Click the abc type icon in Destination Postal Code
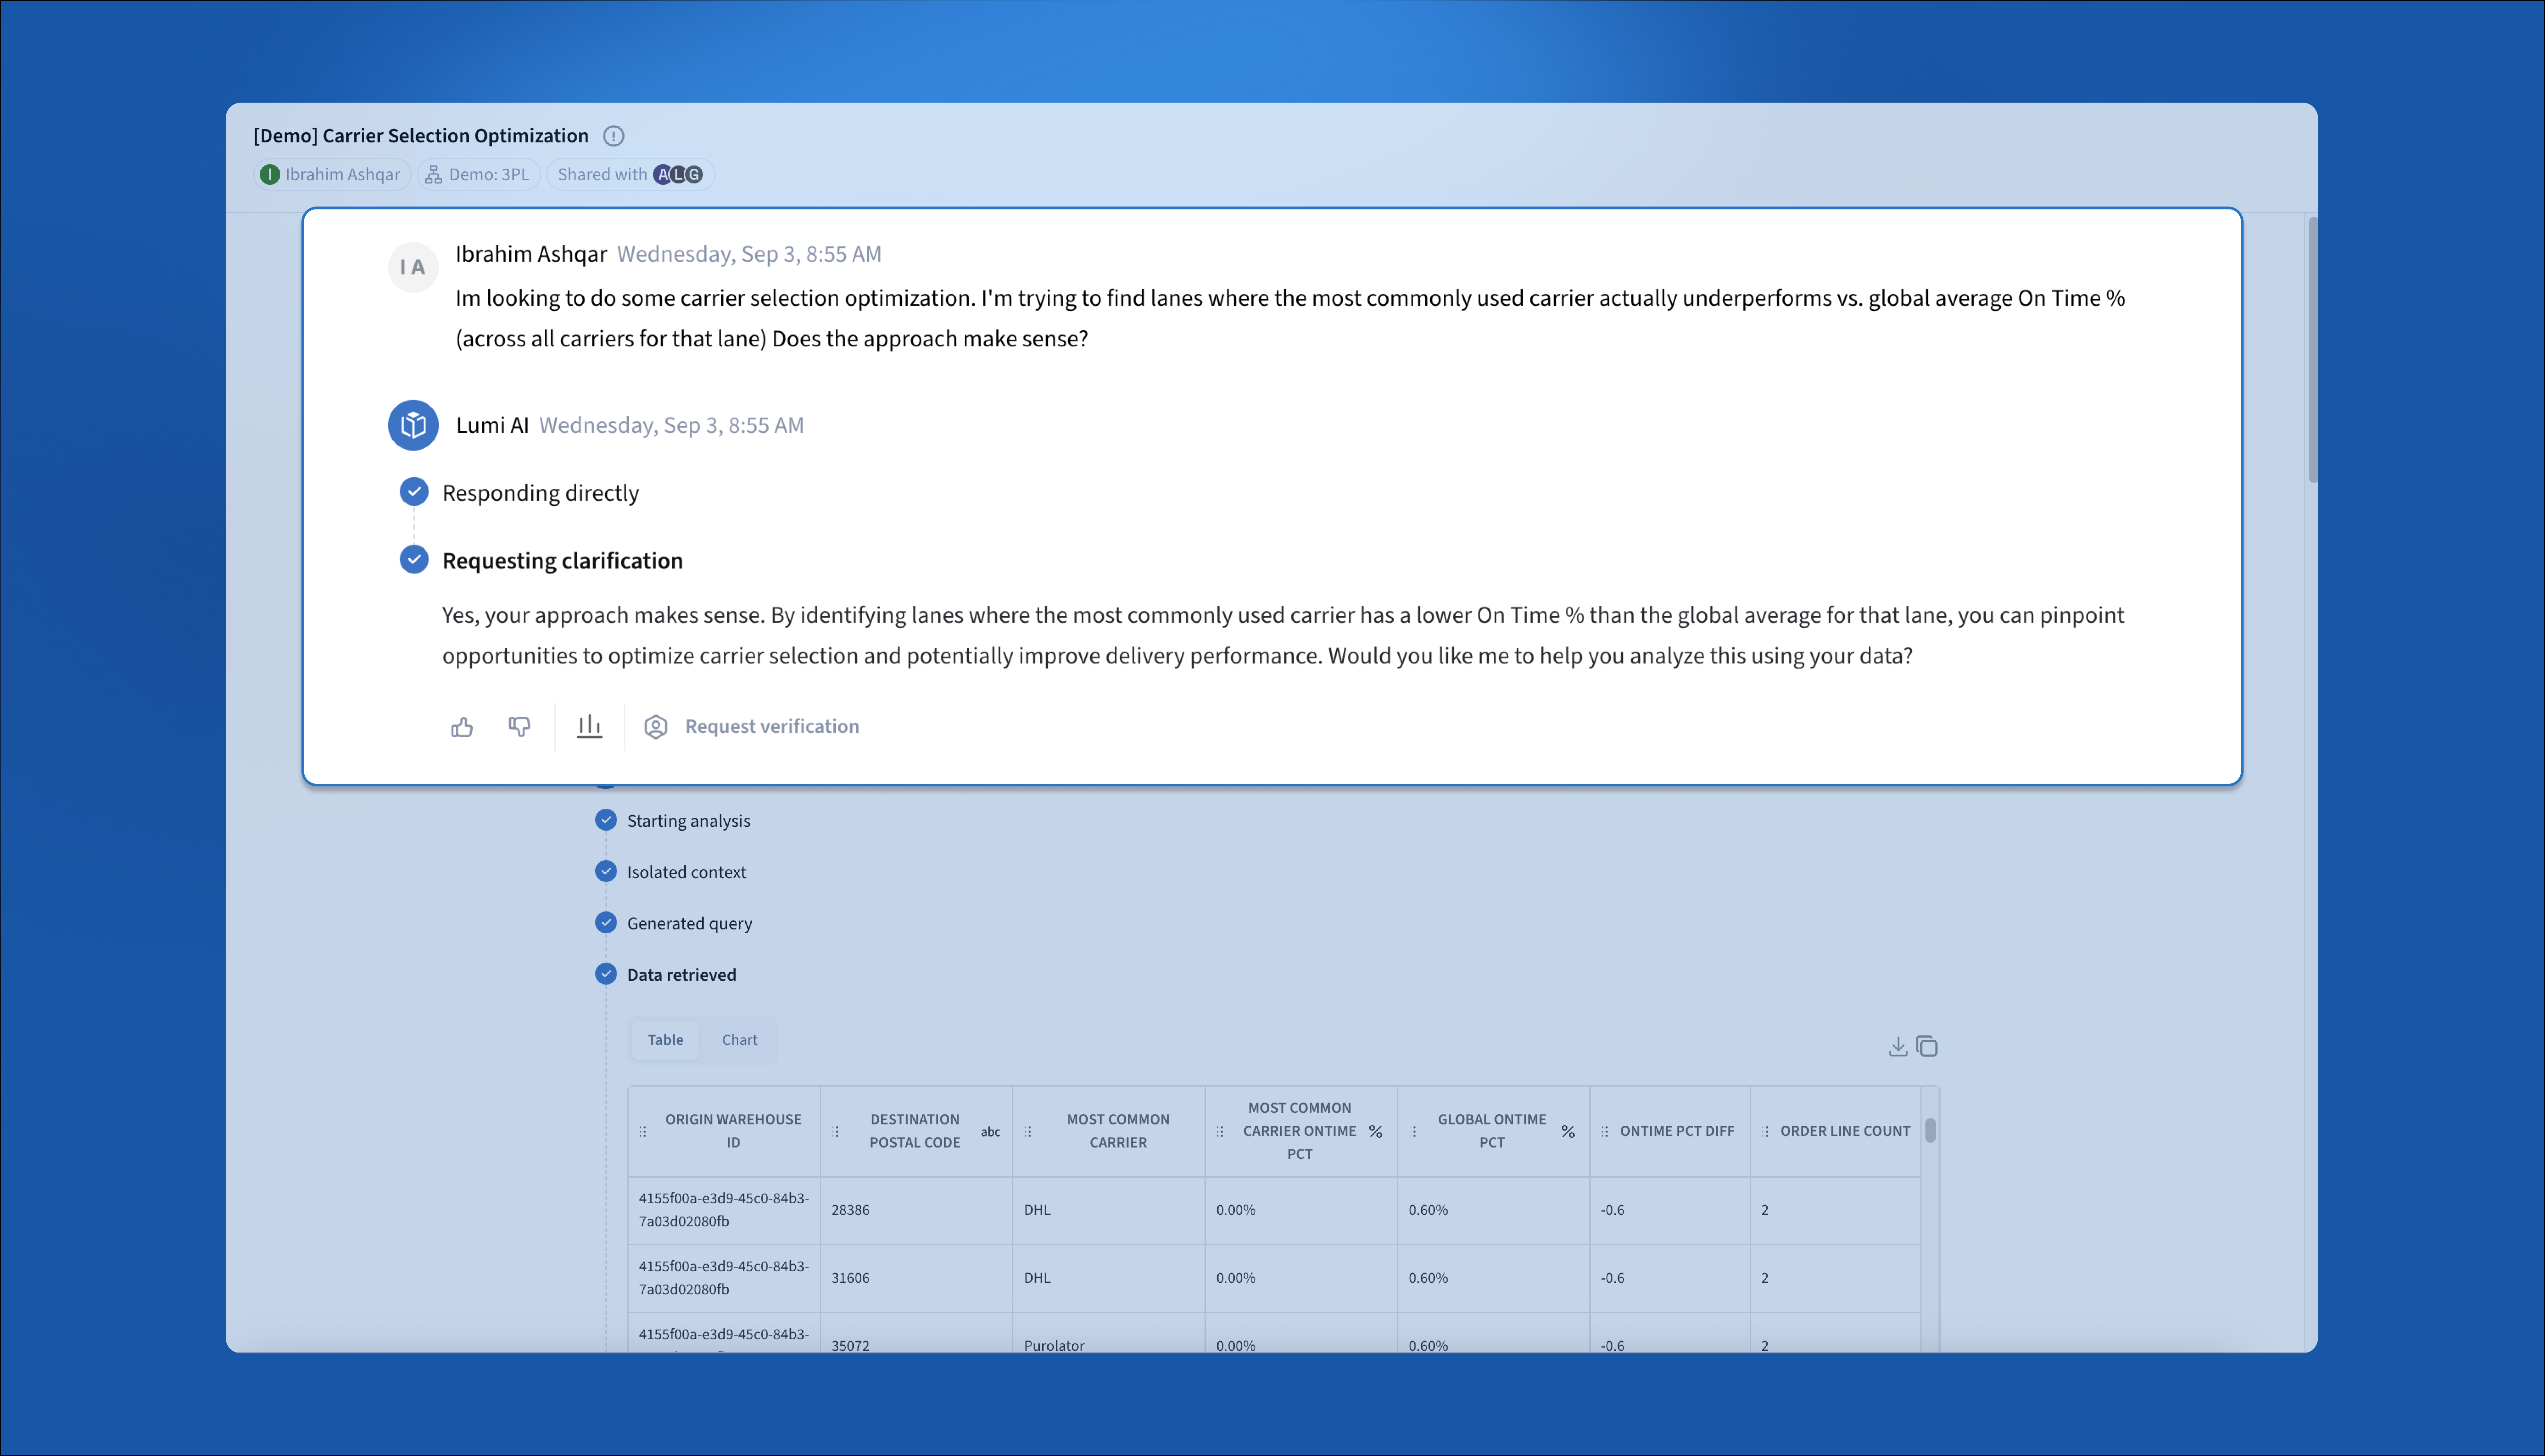 coord(990,1132)
